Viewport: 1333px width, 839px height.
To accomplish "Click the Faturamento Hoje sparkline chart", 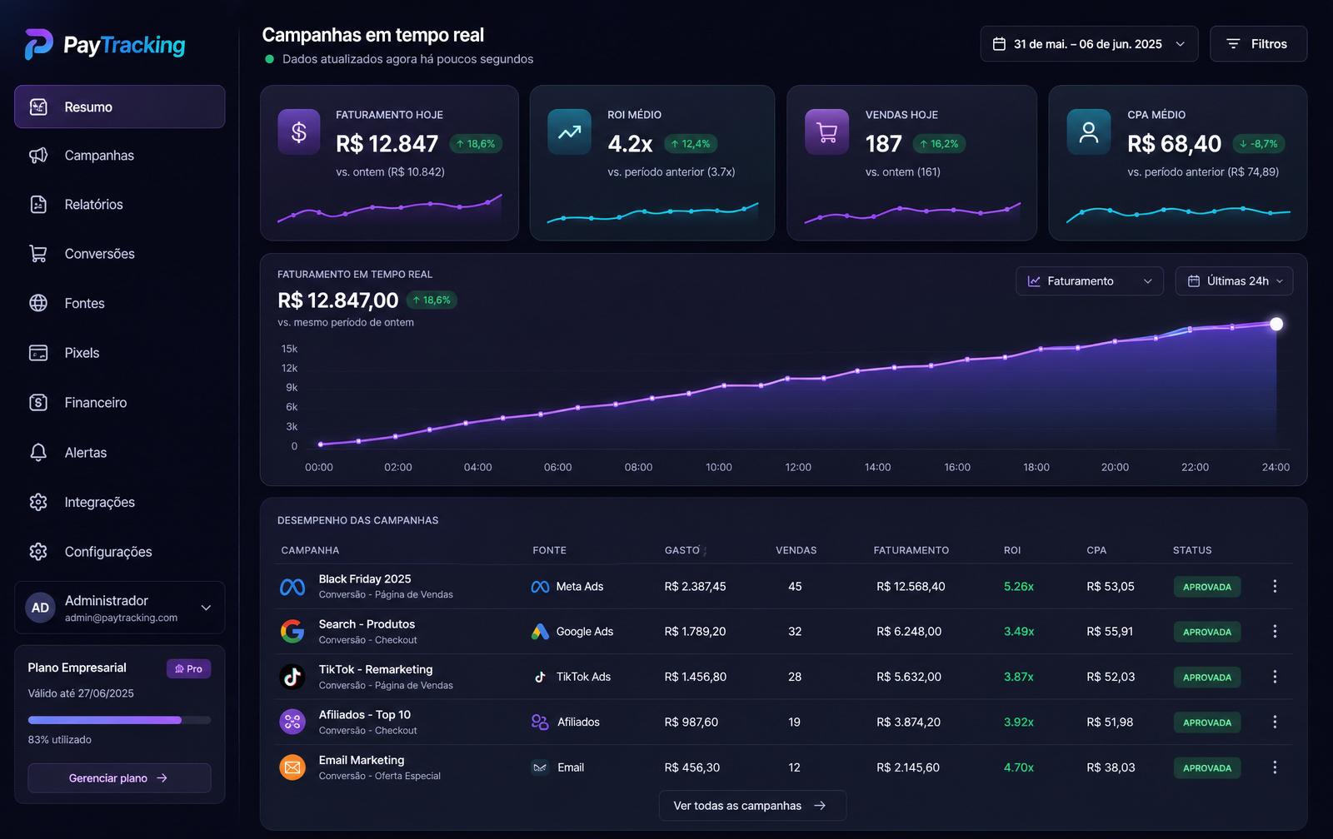I will (x=389, y=208).
